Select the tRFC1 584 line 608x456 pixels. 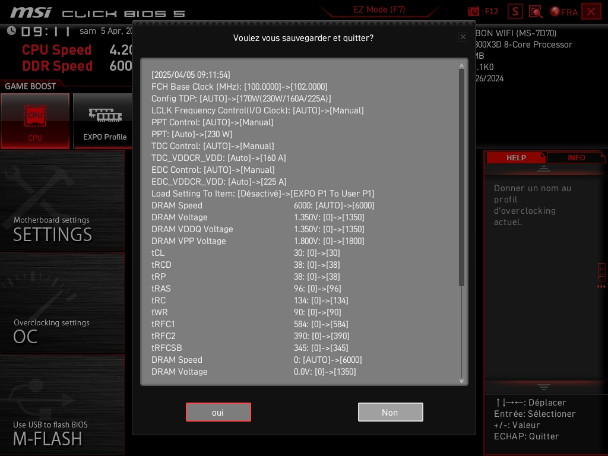[250, 324]
